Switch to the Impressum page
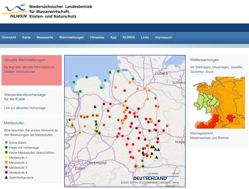The image size is (249, 189). coord(163,38)
